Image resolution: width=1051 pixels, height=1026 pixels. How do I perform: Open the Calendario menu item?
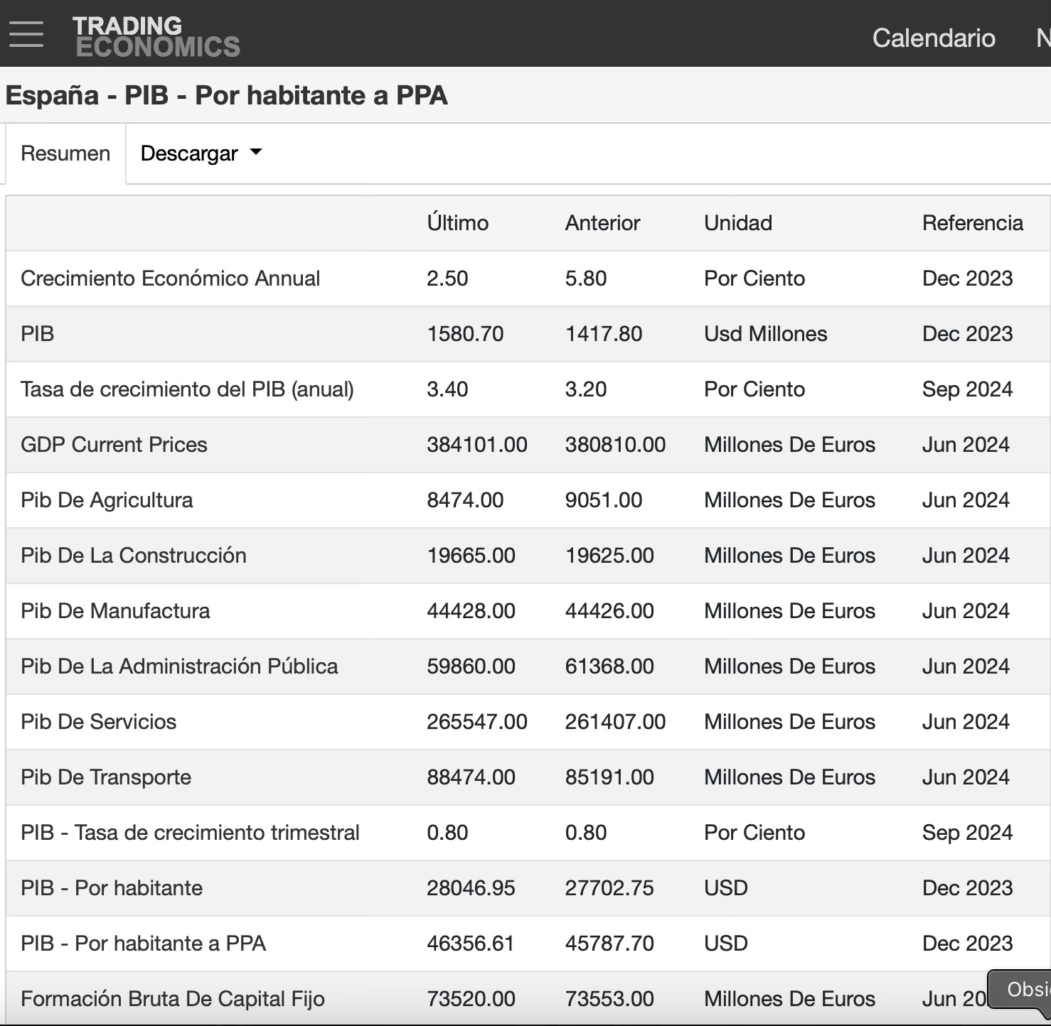click(934, 38)
